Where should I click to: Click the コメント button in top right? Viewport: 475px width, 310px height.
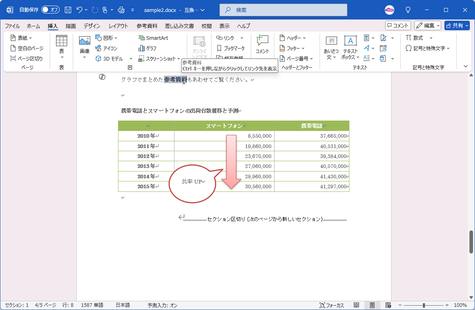click(398, 25)
